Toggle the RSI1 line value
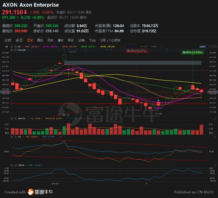The height and width of the screenshot is (198, 218). coord(32,137)
